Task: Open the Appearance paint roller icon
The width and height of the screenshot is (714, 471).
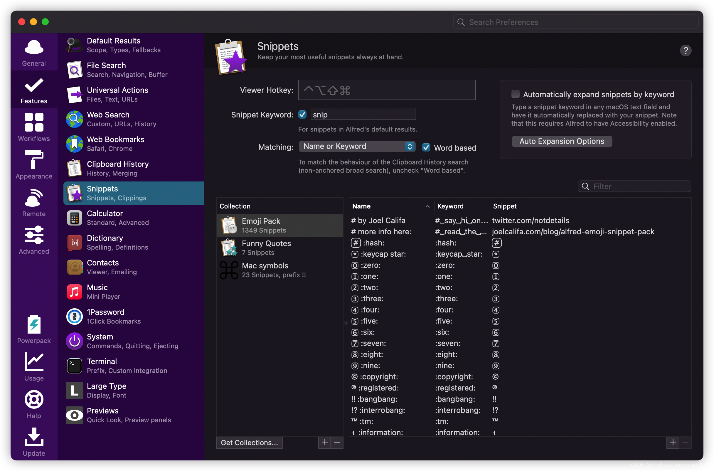Action: (x=34, y=159)
